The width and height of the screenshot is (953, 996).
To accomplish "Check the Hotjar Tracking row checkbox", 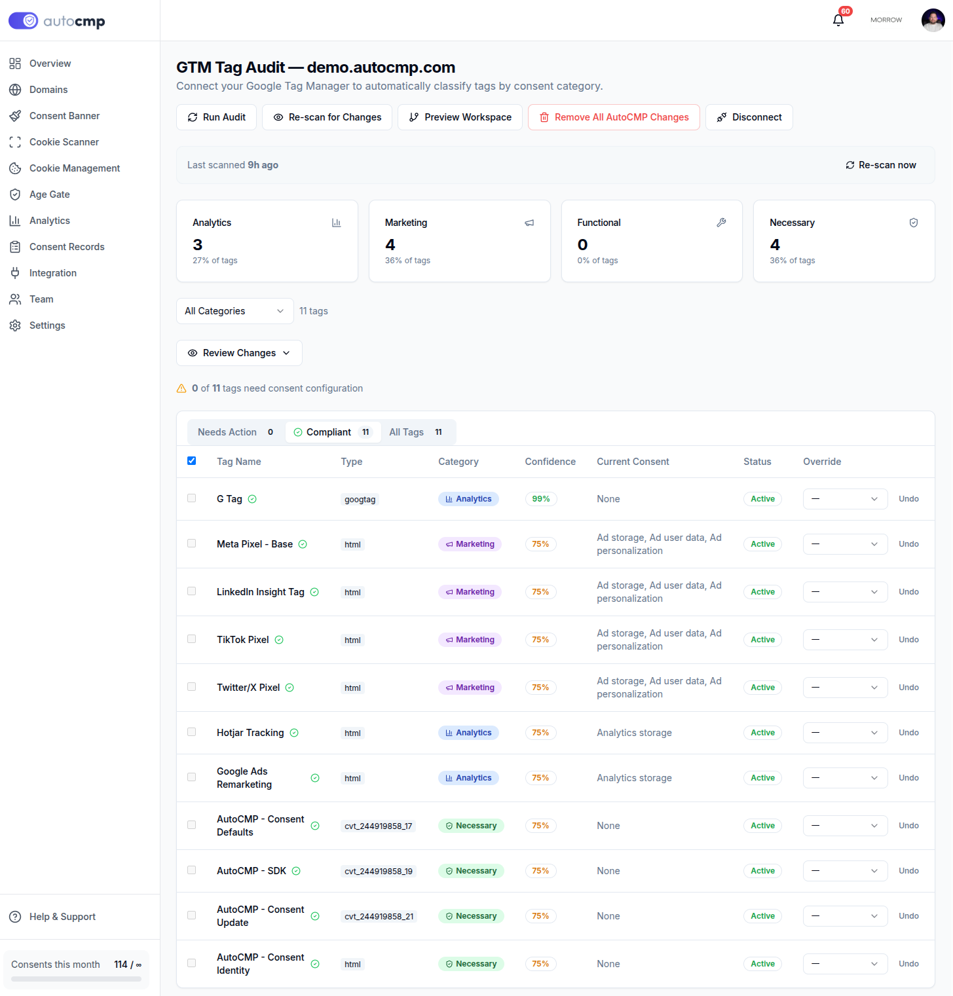I will (x=192, y=732).
